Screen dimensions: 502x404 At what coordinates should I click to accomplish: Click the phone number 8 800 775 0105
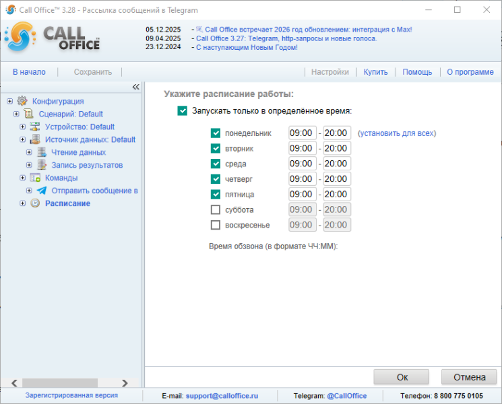(458, 396)
